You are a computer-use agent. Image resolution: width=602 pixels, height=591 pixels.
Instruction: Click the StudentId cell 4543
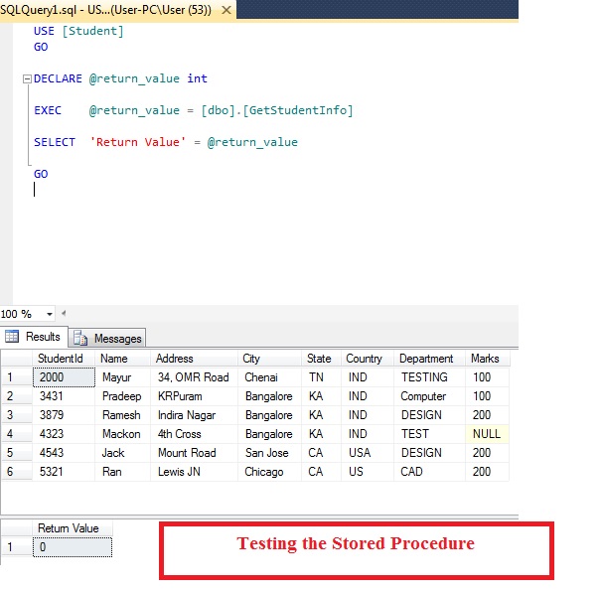[x=64, y=453]
